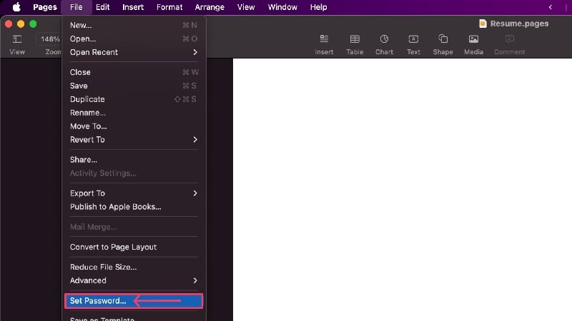572x321 pixels.
Task: Select Duplicate in the File menu
Action: [134, 99]
